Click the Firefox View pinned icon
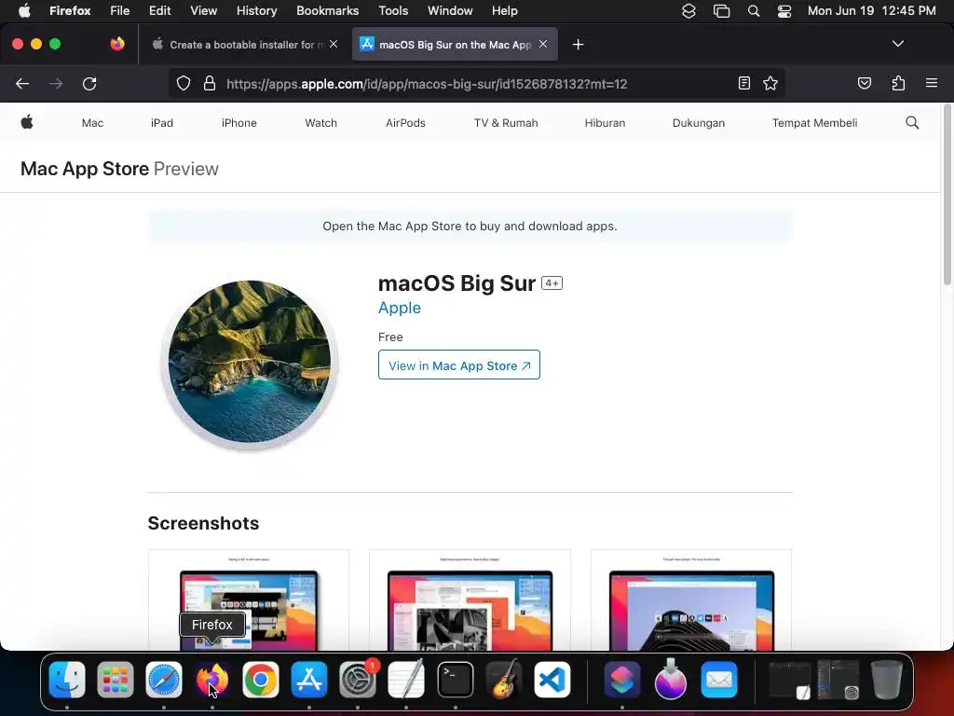954x716 pixels. click(x=117, y=44)
